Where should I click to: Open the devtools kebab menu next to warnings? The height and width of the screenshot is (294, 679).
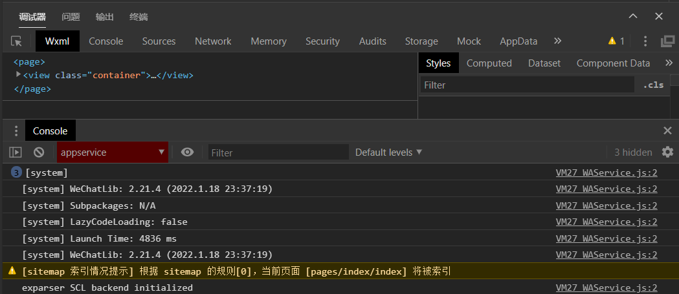(x=645, y=41)
